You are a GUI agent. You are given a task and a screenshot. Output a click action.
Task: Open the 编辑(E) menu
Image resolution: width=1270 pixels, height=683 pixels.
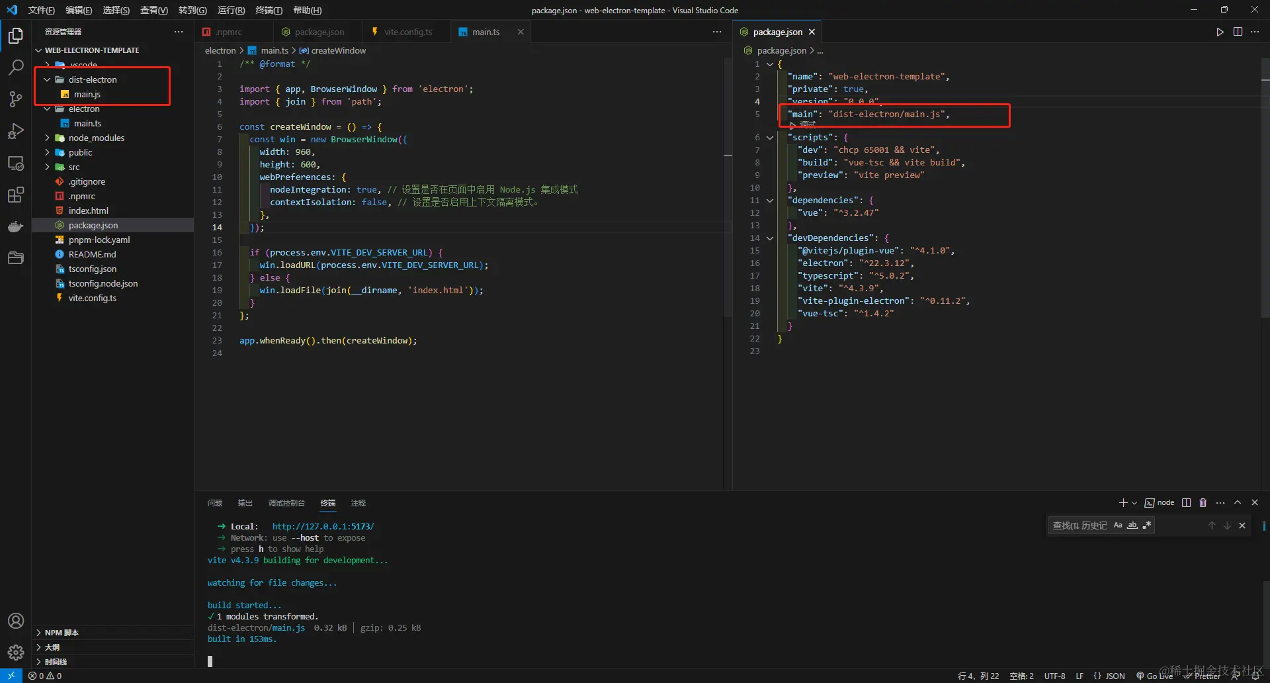pos(79,10)
